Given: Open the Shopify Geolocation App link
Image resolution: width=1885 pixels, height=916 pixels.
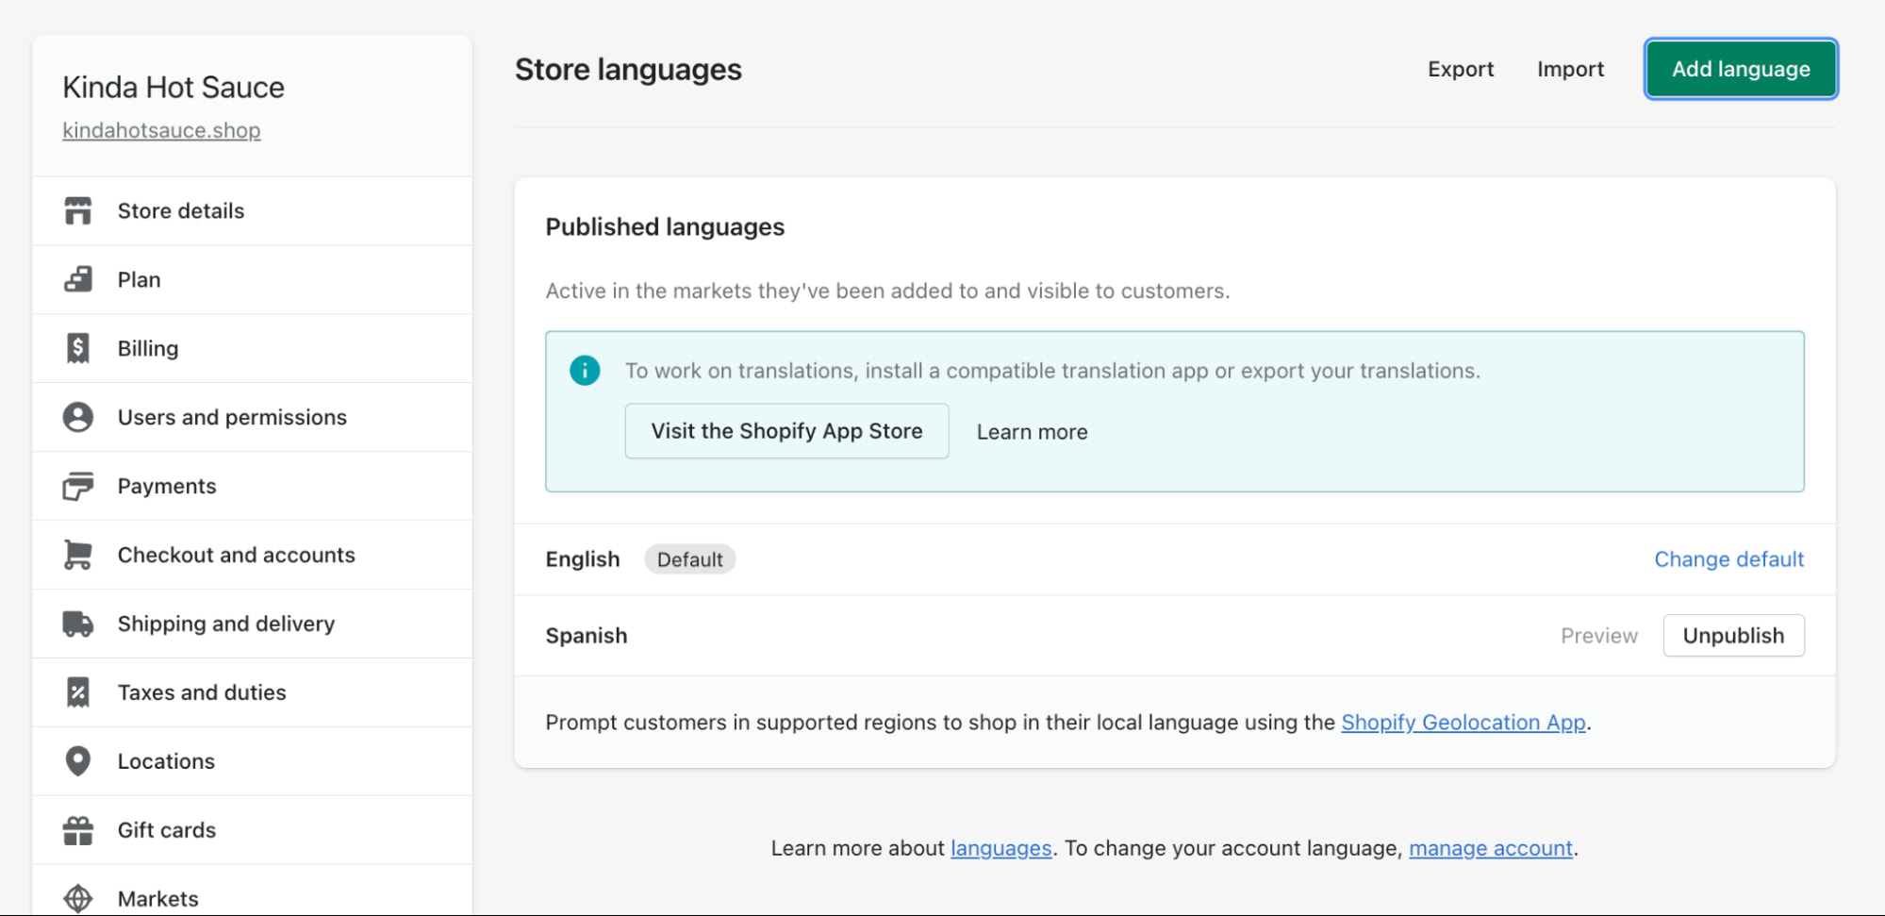Looking at the screenshot, I should click(1463, 722).
